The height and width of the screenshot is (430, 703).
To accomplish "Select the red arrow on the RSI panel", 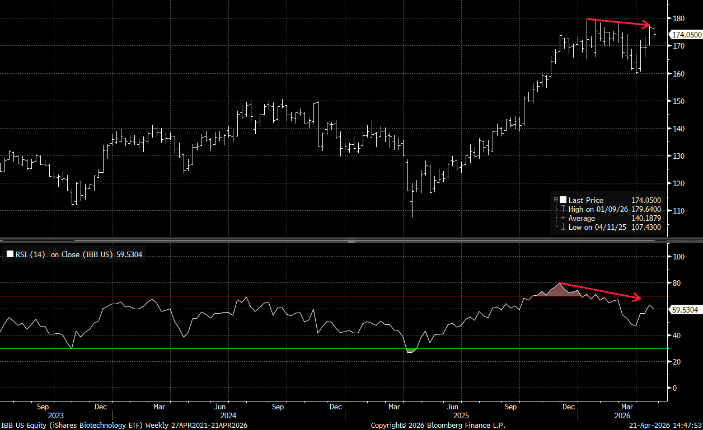I will click(x=601, y=291).
